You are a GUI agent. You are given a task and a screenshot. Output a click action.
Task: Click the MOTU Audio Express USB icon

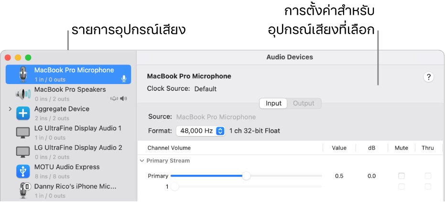click(22, 171)
